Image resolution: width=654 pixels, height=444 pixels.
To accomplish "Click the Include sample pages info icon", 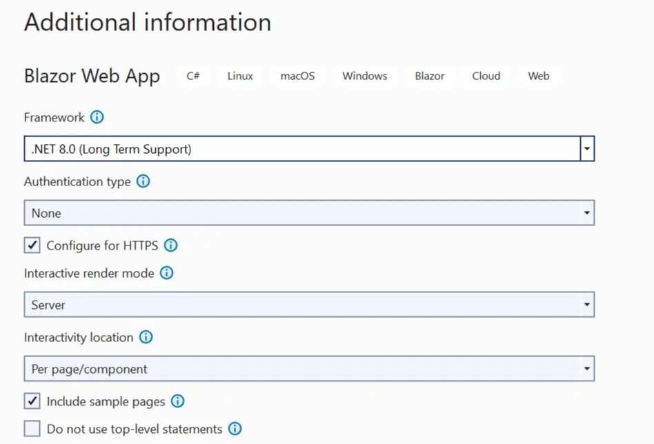I will click(178, 401).
